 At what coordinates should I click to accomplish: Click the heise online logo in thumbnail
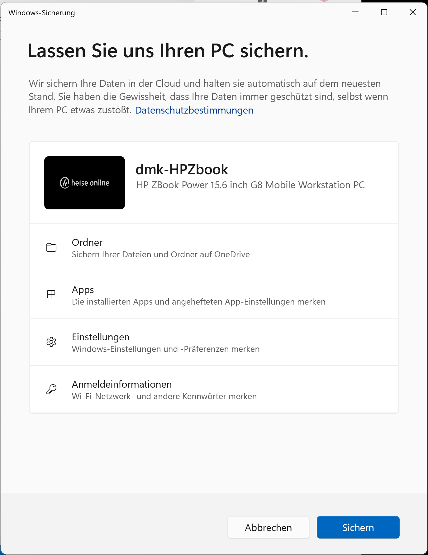[84, 183]
